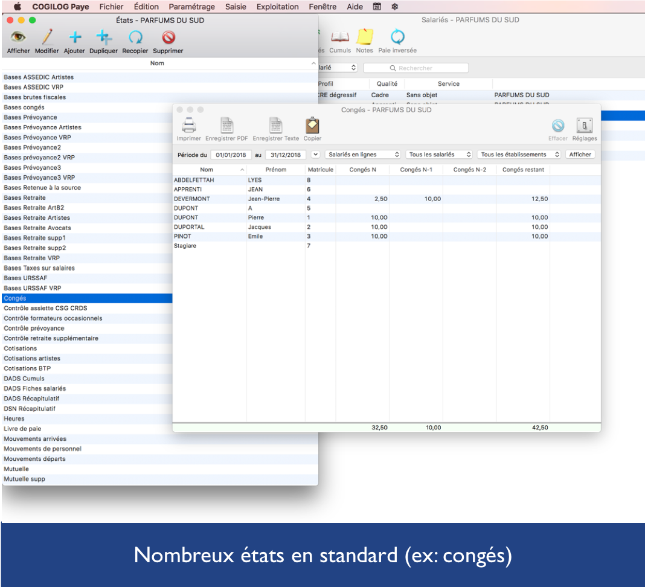
Task: Select the Congés item in États list
Action: [87, 298]
